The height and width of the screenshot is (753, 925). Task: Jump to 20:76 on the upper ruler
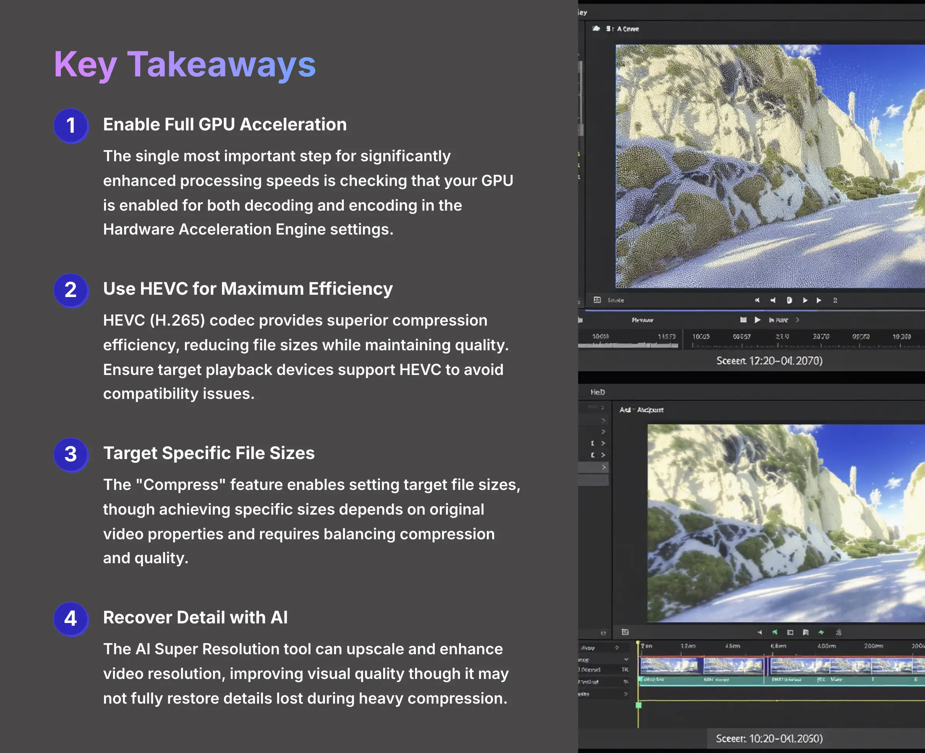(x=821, y=336)
